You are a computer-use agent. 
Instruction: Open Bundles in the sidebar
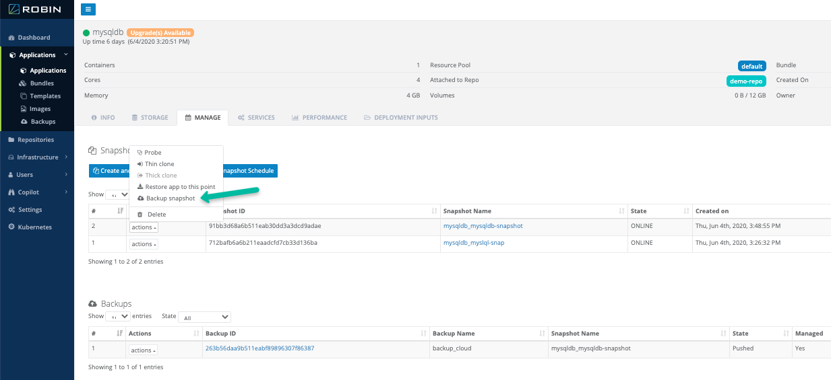tap(42, 83)
